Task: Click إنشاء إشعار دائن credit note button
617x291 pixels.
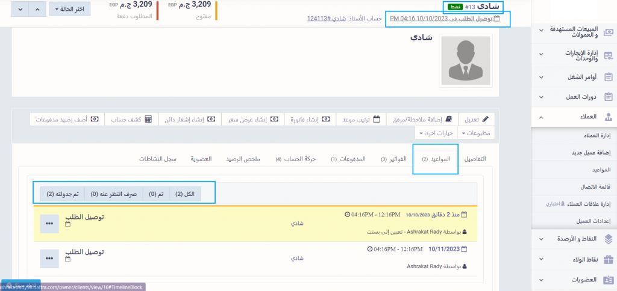Action: 189,119
